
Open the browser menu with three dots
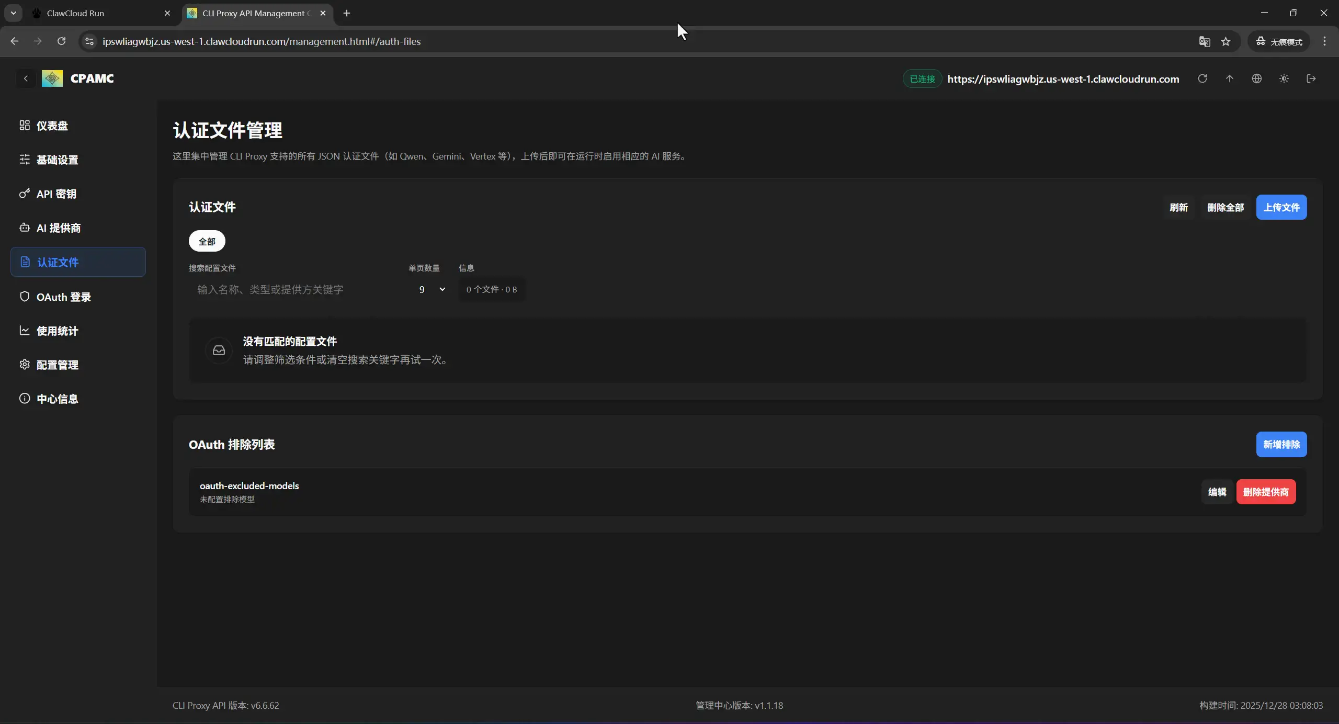pos(1325,41)
